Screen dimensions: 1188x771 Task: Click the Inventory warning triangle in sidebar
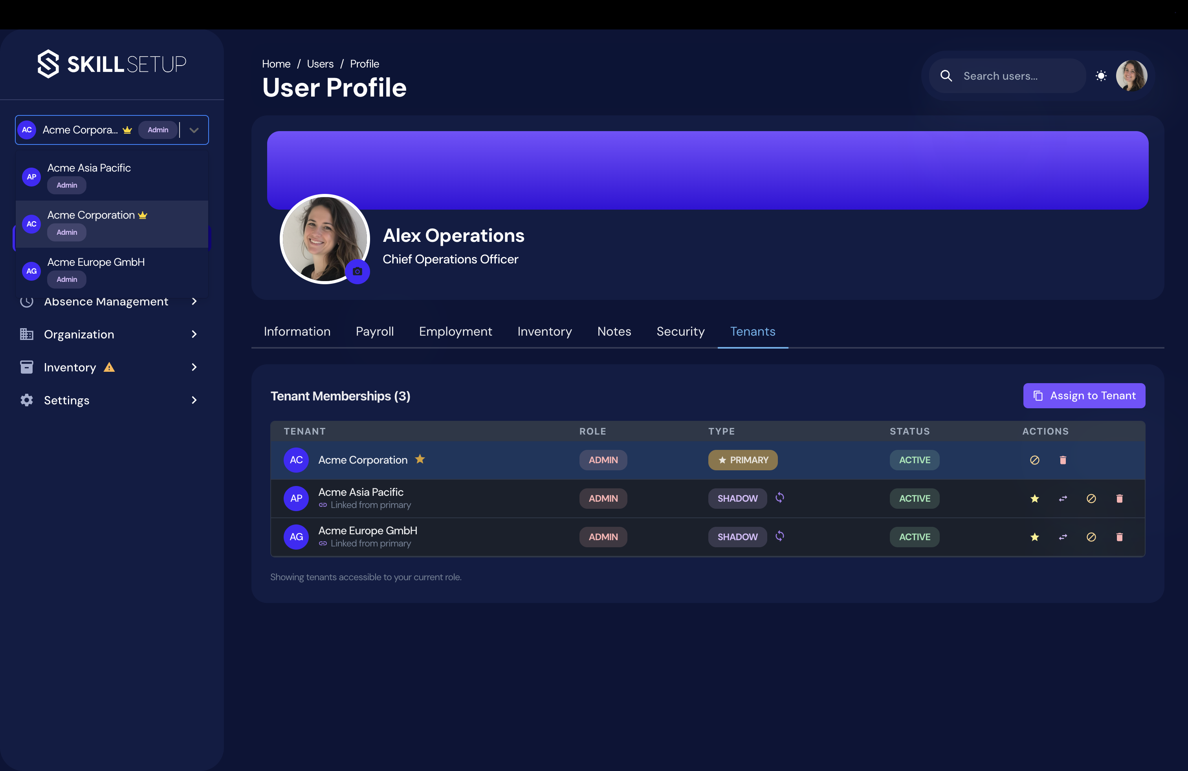click(109, 367)
